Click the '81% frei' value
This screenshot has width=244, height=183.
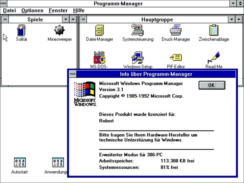169,167
